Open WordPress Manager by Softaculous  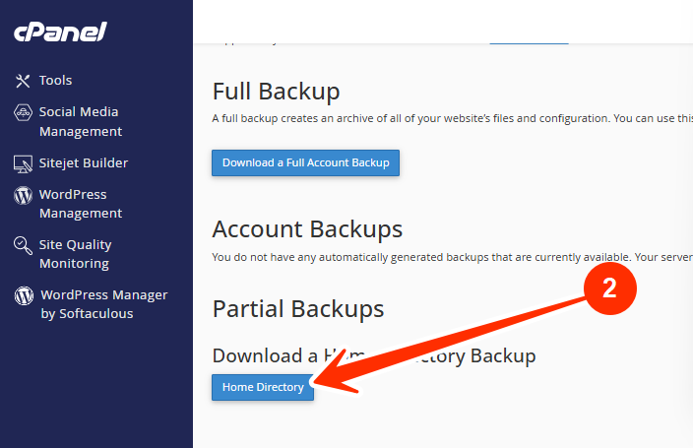[104, 304]
